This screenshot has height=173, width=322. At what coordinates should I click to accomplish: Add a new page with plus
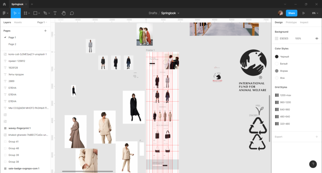(45, 31)
